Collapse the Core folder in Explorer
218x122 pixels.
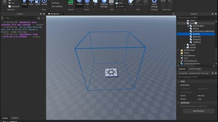[x=184, y=23]
